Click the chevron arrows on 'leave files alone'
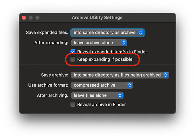 click(120, 95)
